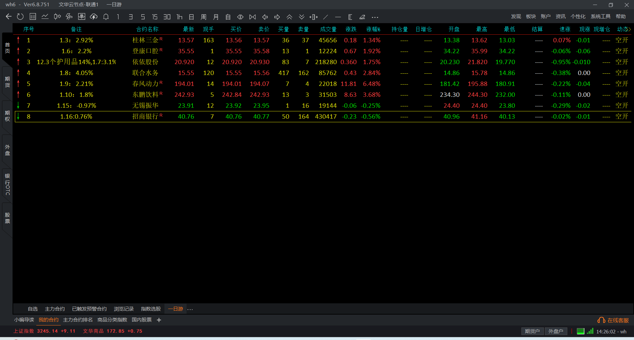Viewport: 634px width, 340px height.
Task: Select the 15-minute period icon
Action: pos(155,17)
